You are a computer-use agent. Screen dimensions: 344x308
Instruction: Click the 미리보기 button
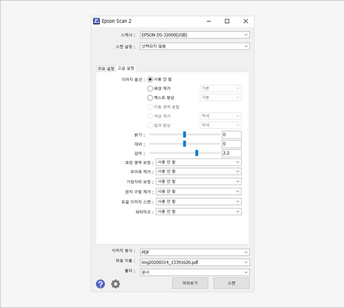click(x=190, y=283)
